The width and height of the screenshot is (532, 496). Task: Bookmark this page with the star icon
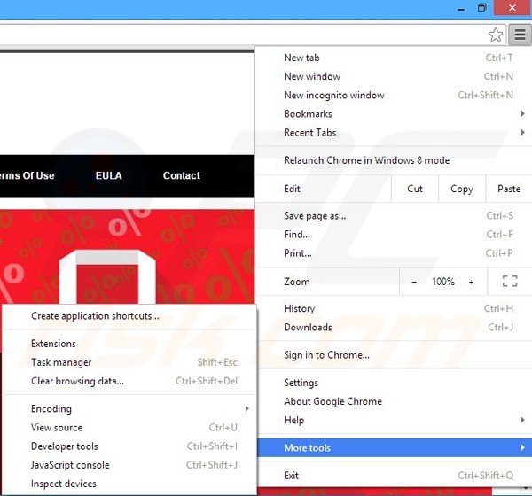[x=496, y=35]
